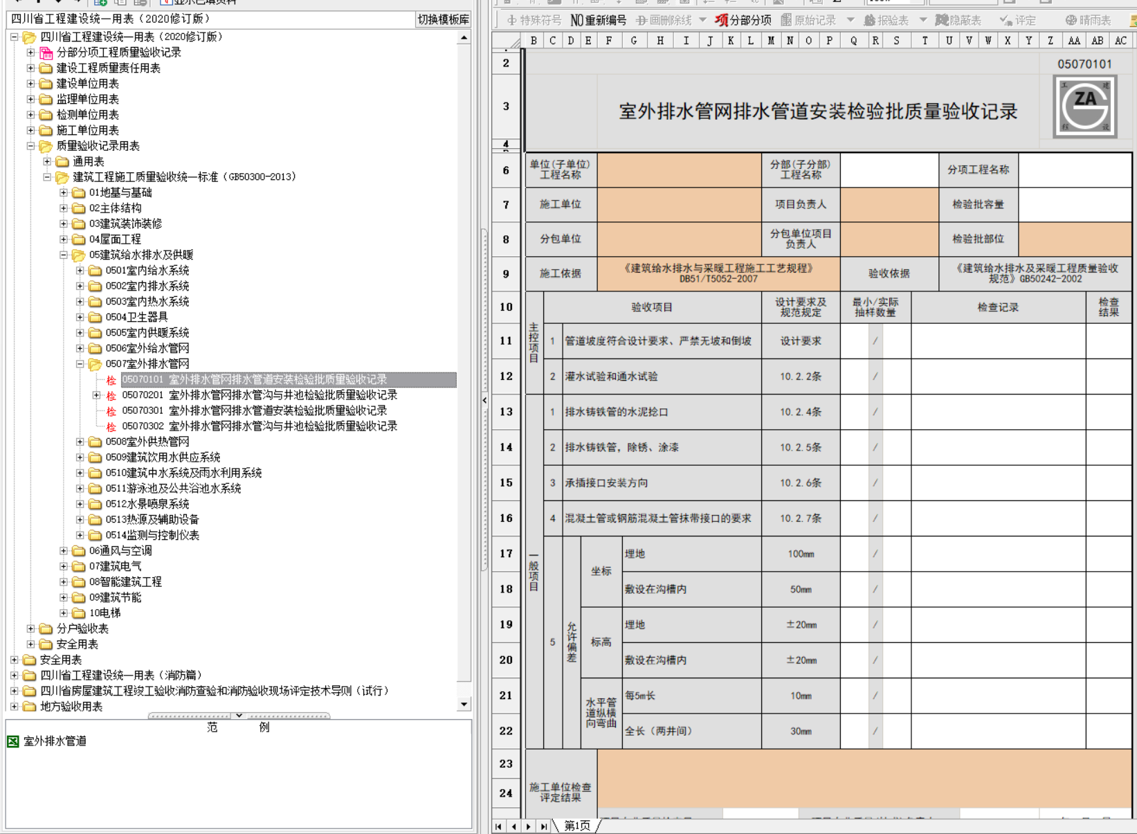
Task: Click the tree scrollbar down arrow
Action: tap(464, 705)
